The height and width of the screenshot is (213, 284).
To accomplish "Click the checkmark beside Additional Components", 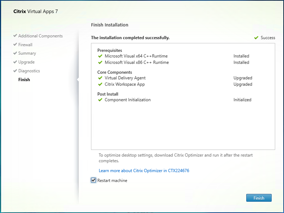I will [15, 36].
